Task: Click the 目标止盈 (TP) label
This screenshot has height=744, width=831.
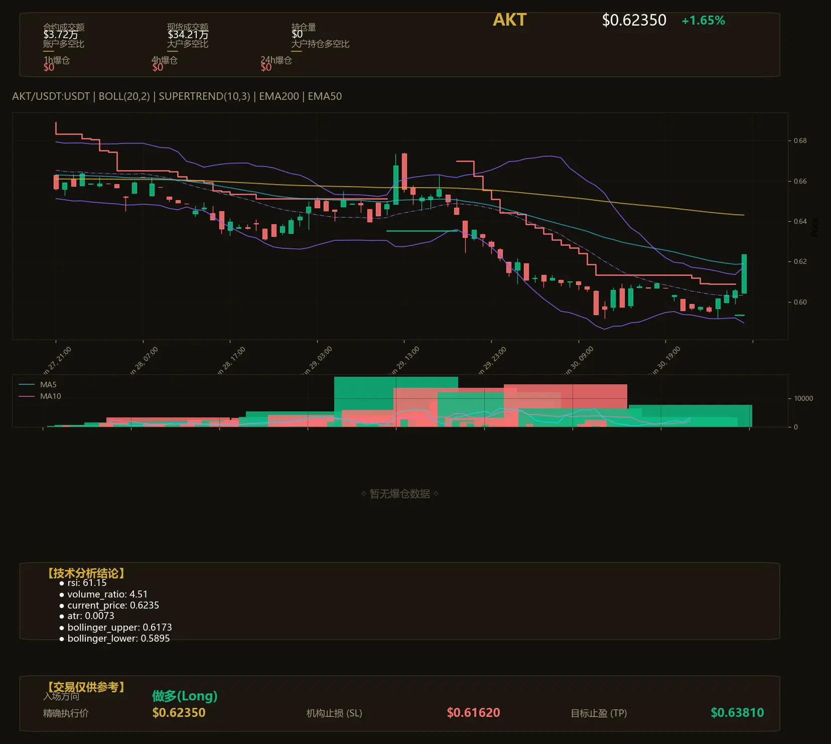Action: click(x=599, y=713)
